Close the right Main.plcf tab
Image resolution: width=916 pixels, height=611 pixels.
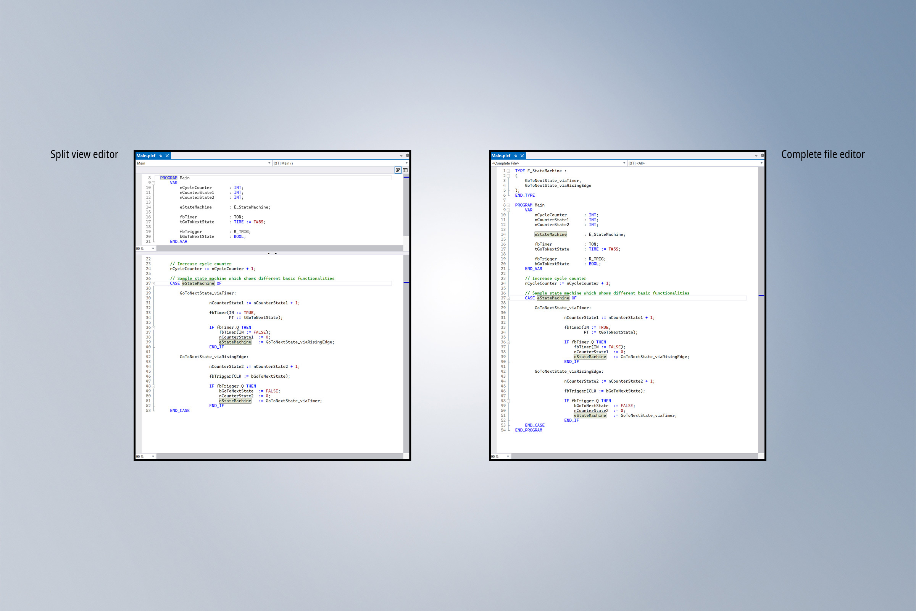522,155
